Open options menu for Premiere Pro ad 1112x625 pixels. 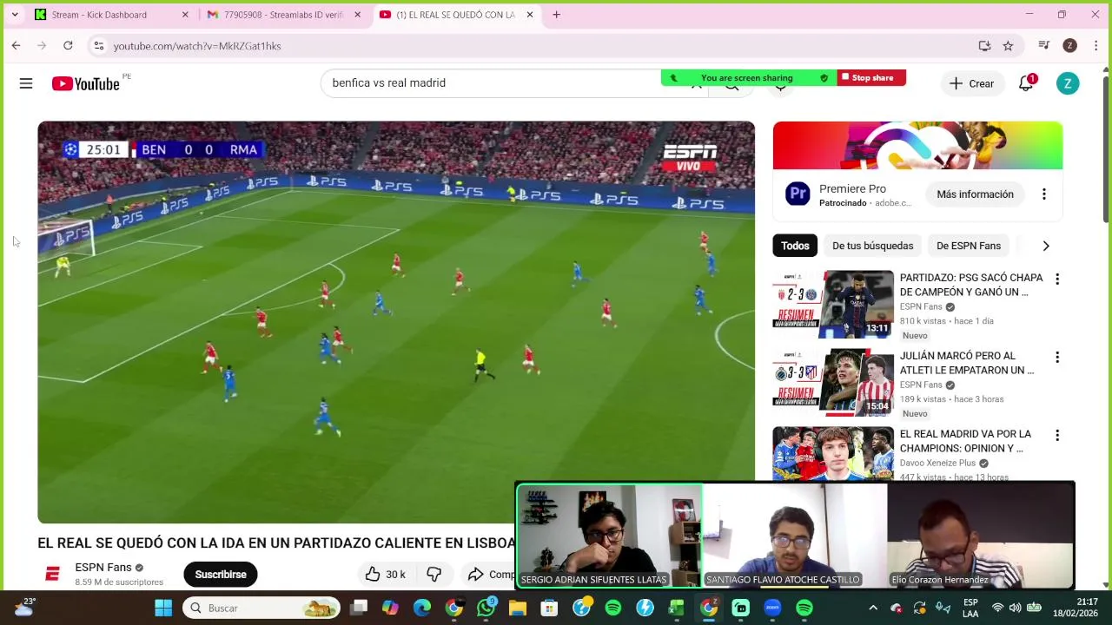coord(1044,194)
